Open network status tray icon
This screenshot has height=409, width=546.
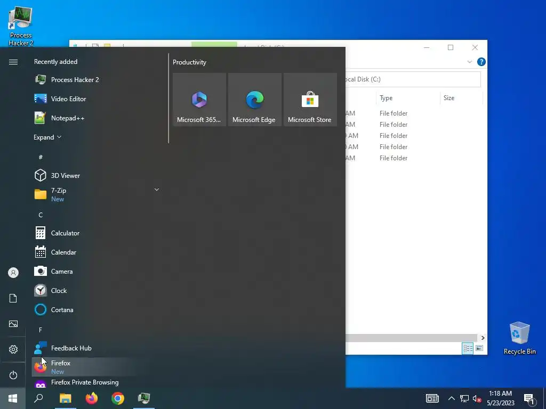coord(464,398)
